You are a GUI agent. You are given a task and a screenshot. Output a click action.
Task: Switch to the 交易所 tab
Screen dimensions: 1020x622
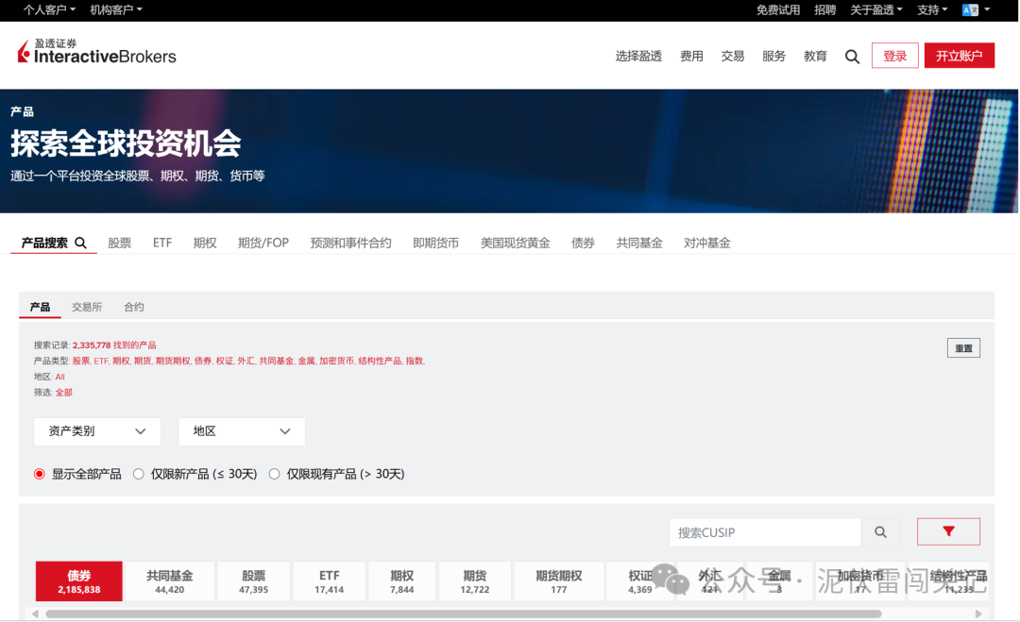coord(86,306)
